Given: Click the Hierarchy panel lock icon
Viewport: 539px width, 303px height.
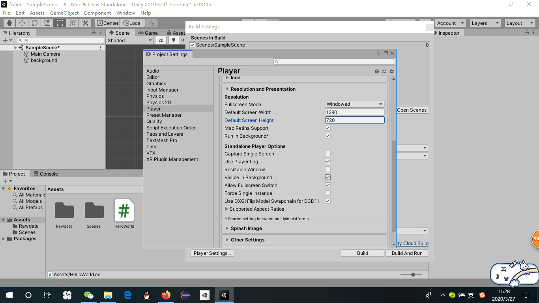Looking at the screenshot, I should pyautogui.click(x=94, y=33).
